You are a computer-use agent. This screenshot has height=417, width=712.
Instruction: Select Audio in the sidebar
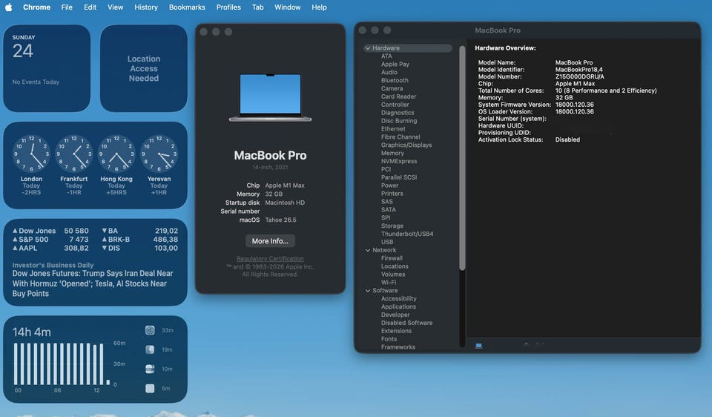pyautogui.click(x=389, y=72)
